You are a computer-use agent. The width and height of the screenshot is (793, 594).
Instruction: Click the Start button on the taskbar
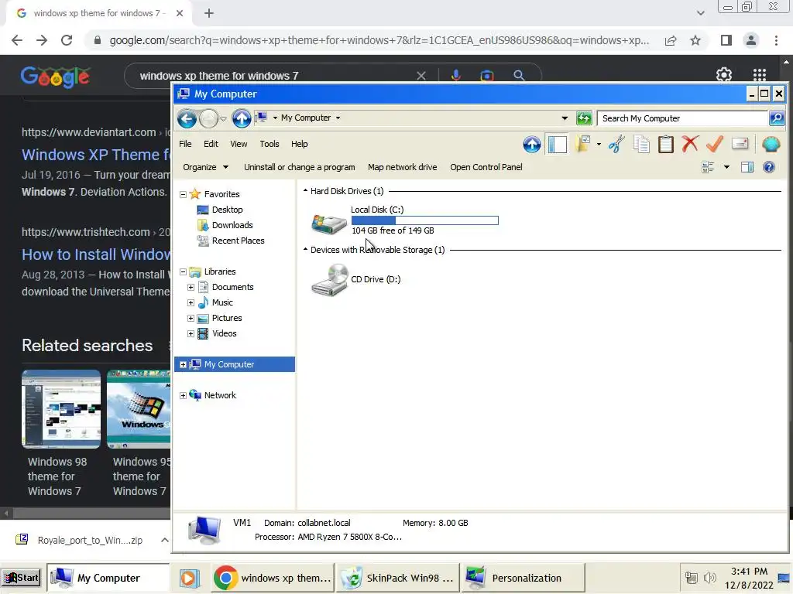(x=21, y=578)
